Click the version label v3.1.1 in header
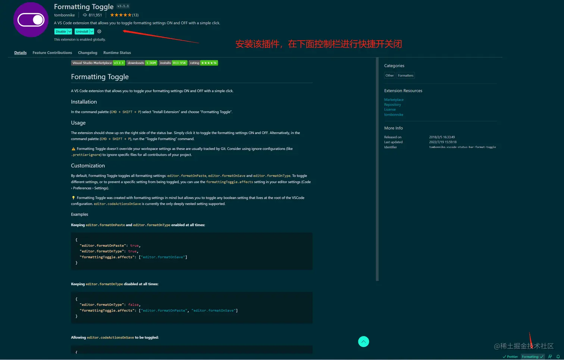564x360 pixels. (123, 6)
